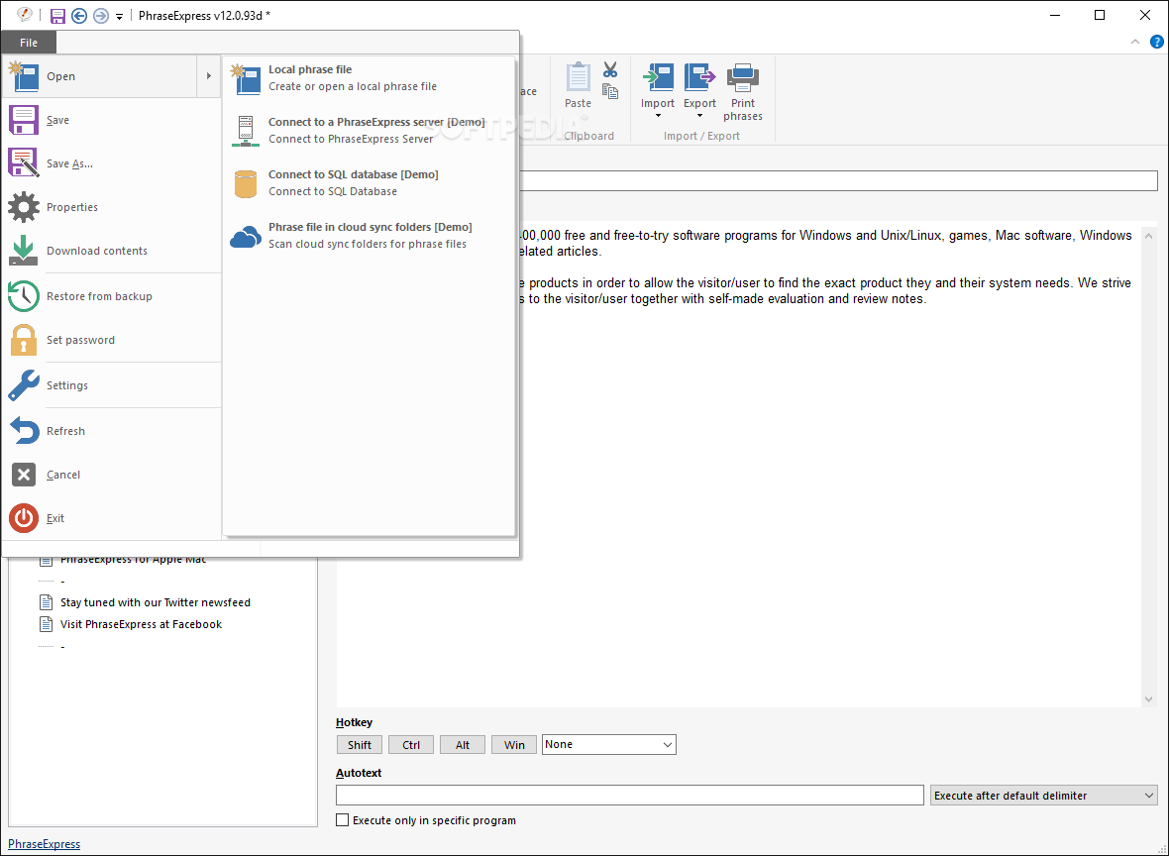
Task: Click the Properties gear icon
Action: [x=23, y=207]
